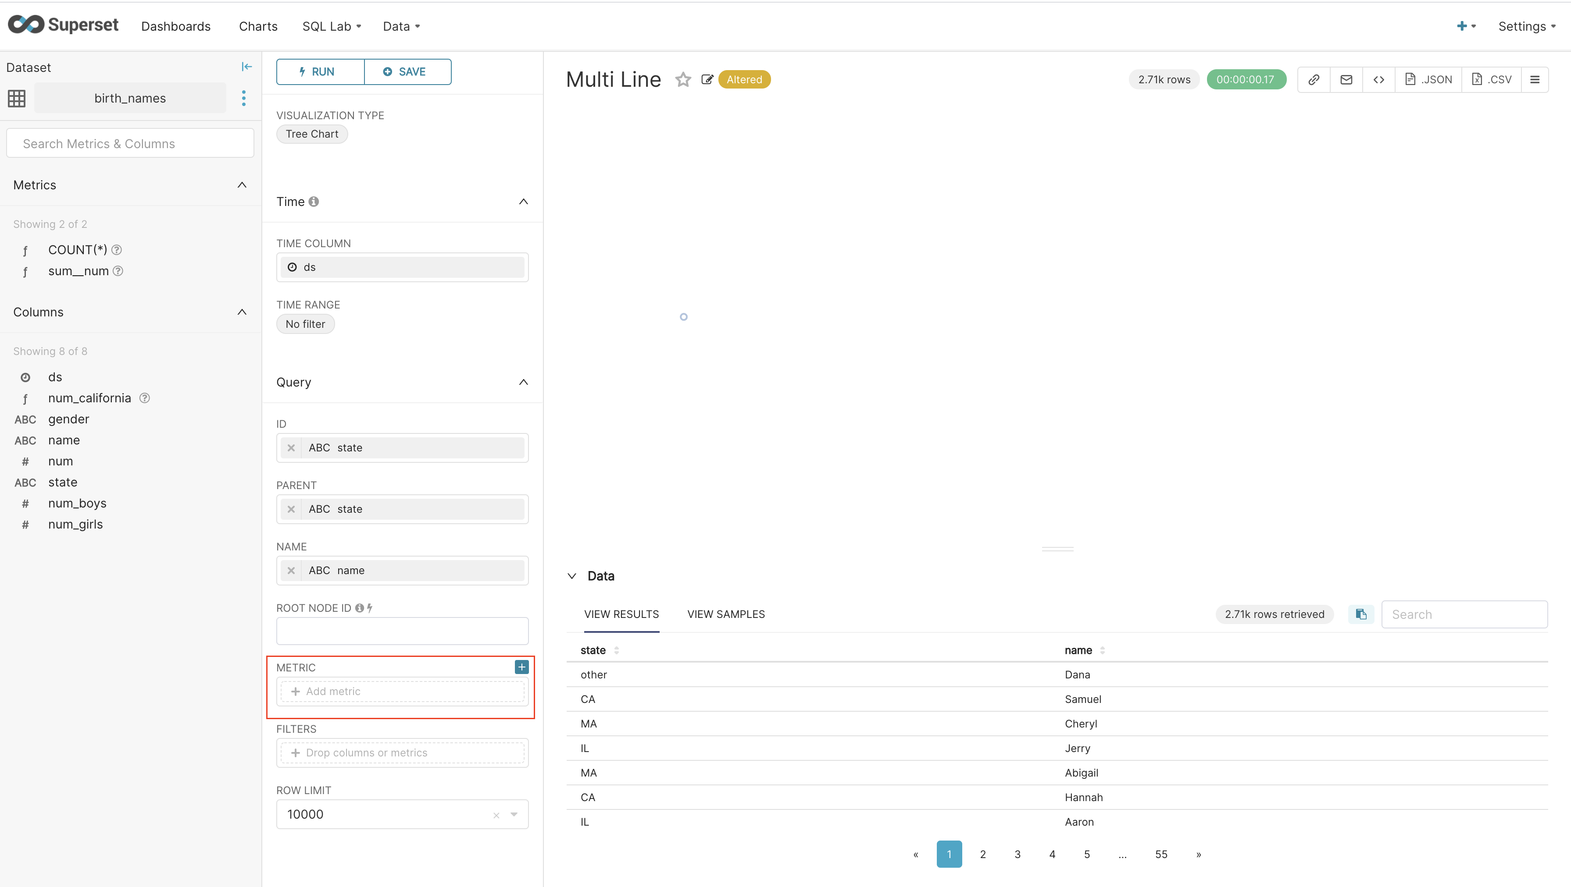Sort the state column
The width and height of the screenshot is (1571, 887).
click(616, 650)
